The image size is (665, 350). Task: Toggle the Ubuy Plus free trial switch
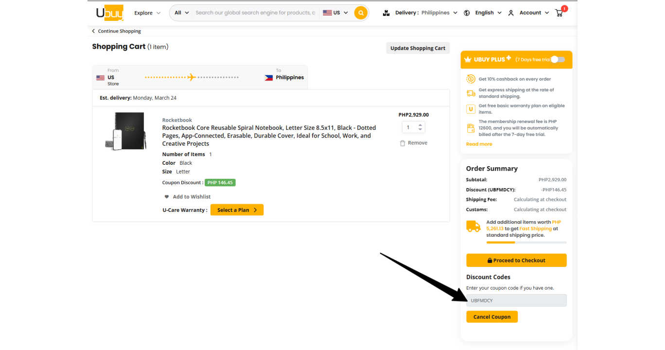pyautogui.click(x=558, y=59)
